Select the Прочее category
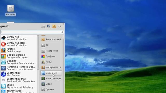166x93 pixels. pos(51,89)
